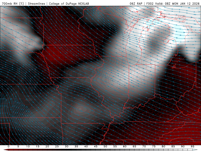
Task: Select the '90' value on the RH scale
Action: (183, 146)
